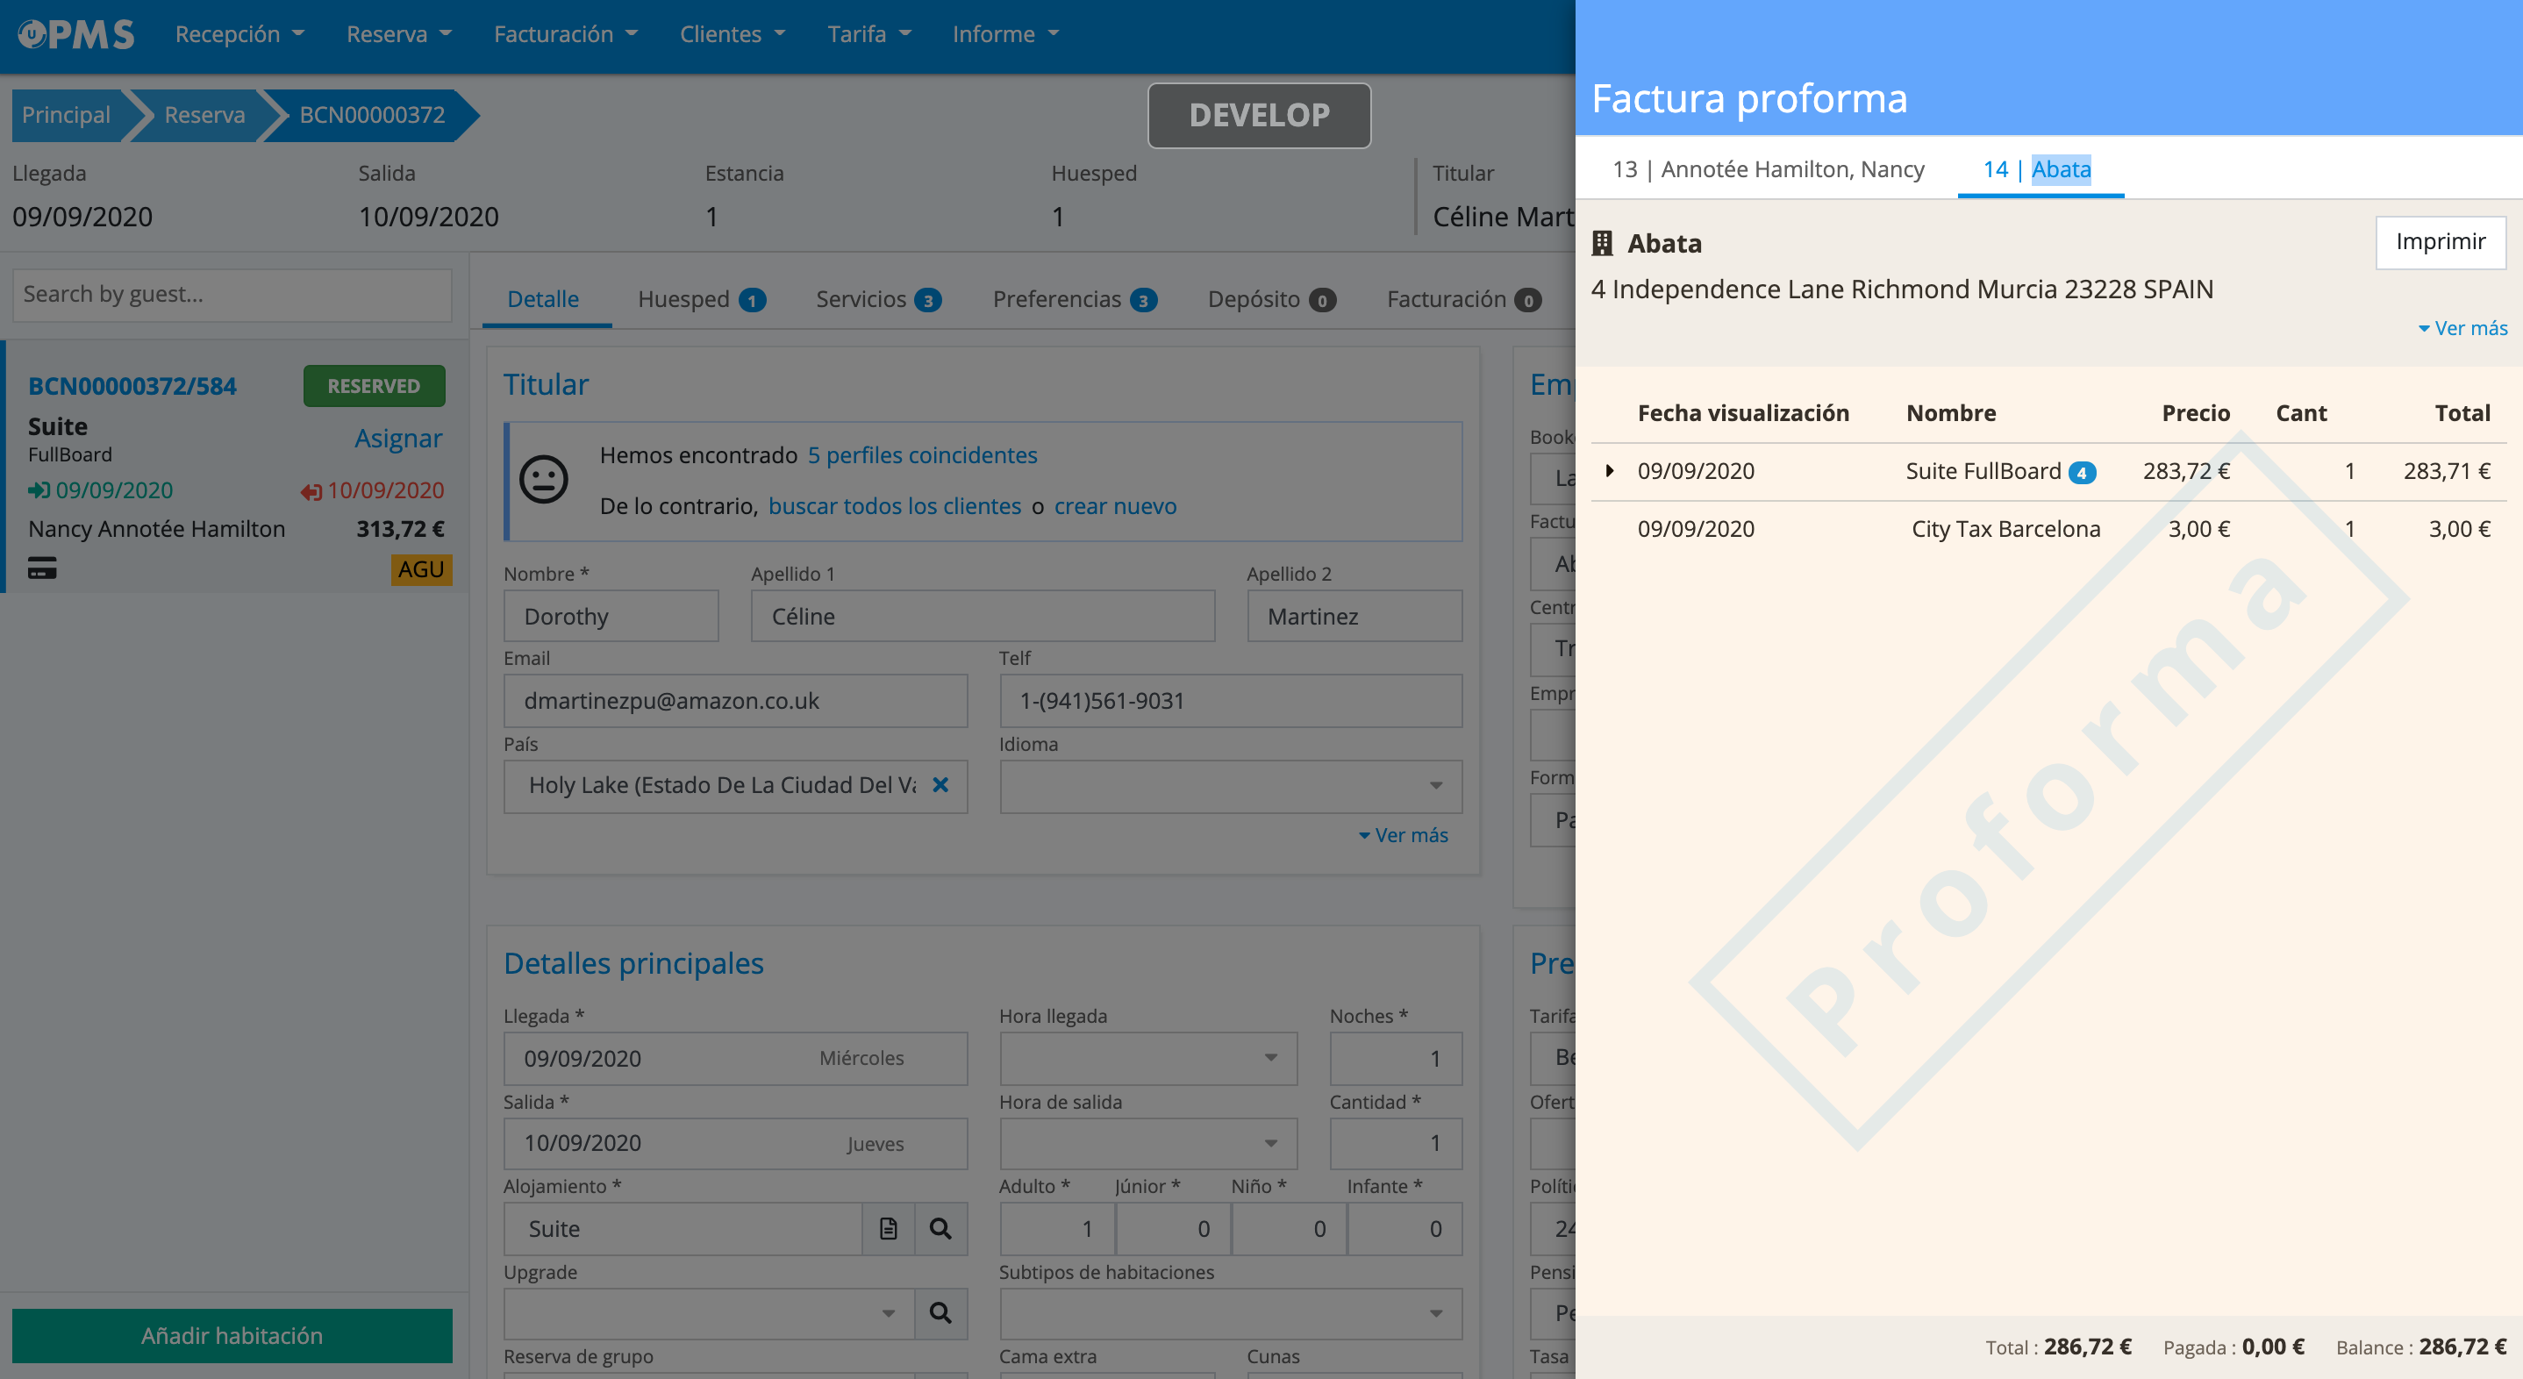
Task: Click the blue 4 badge on Suite FullBoard
Action: click(x=2083, y=472)
